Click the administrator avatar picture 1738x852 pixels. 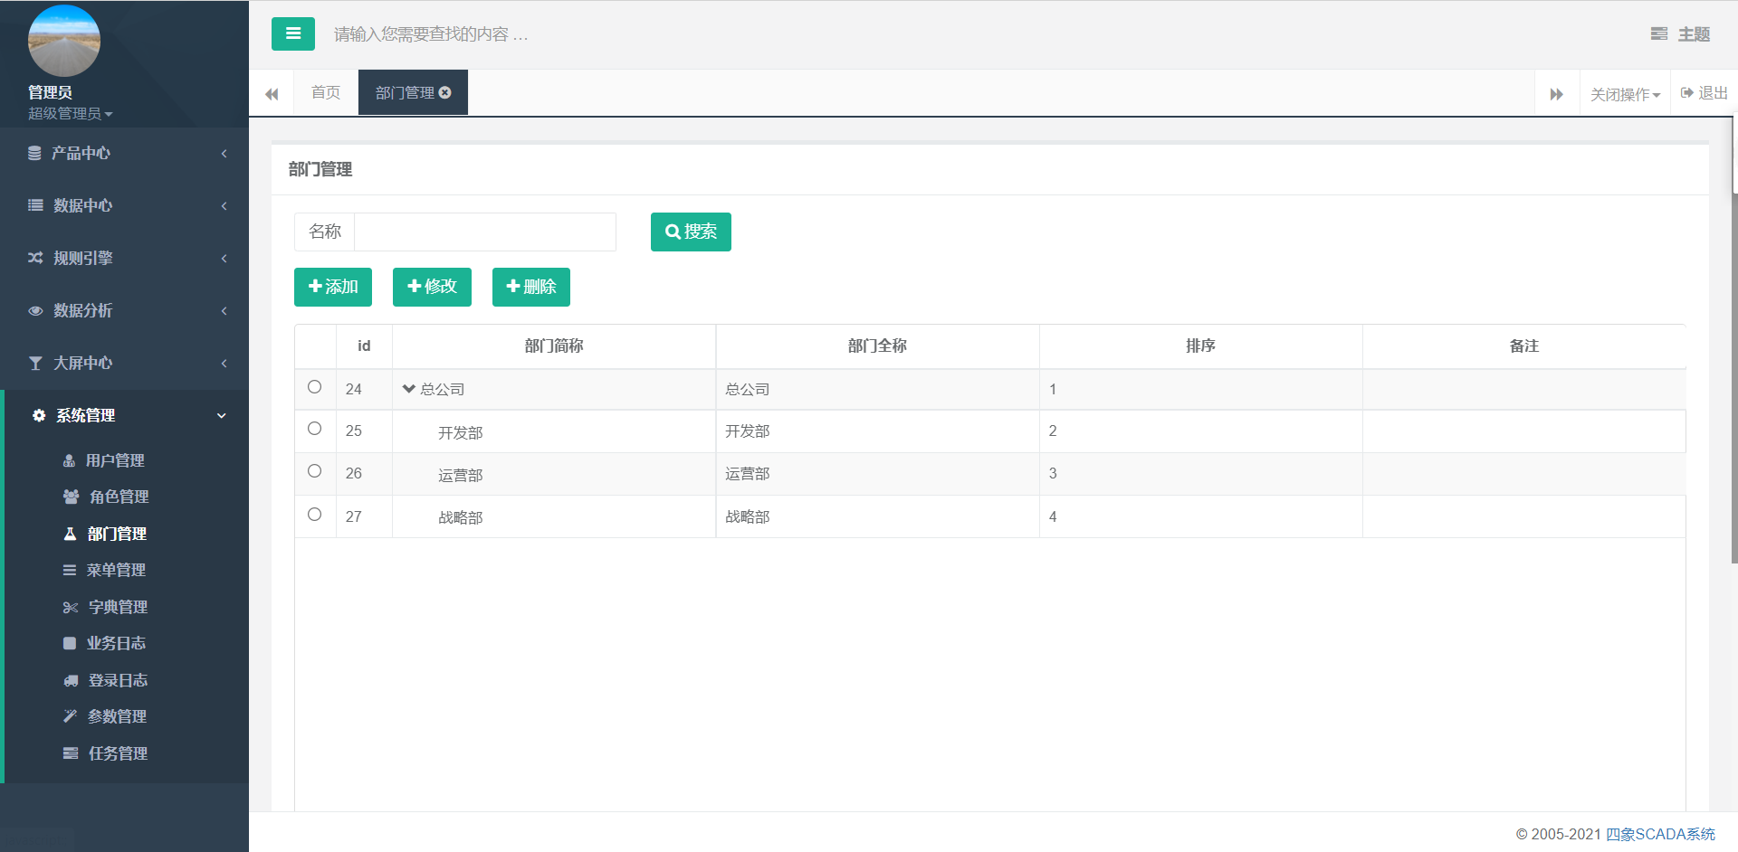64,42
